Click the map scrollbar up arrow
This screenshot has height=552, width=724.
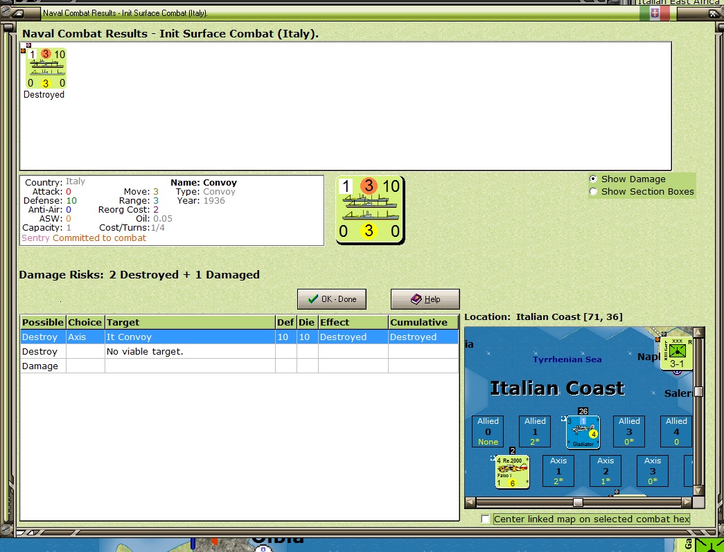point(698,332)
